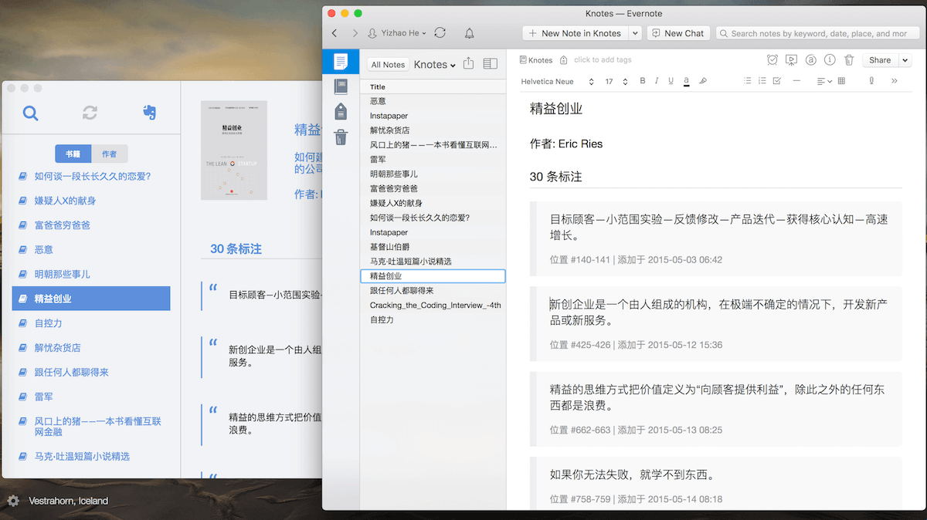The height and width of the screenshot is (520, 927).
Task: Select 富爸爸穷爸爸 in the Knotes window list
Action: pyautogui.click(x=91, y=225)
